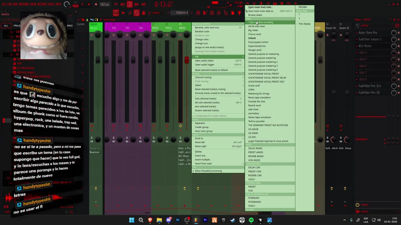Click the empty Slot 4 effect slot
Screen dimensions: 401x225
point(372,52)
